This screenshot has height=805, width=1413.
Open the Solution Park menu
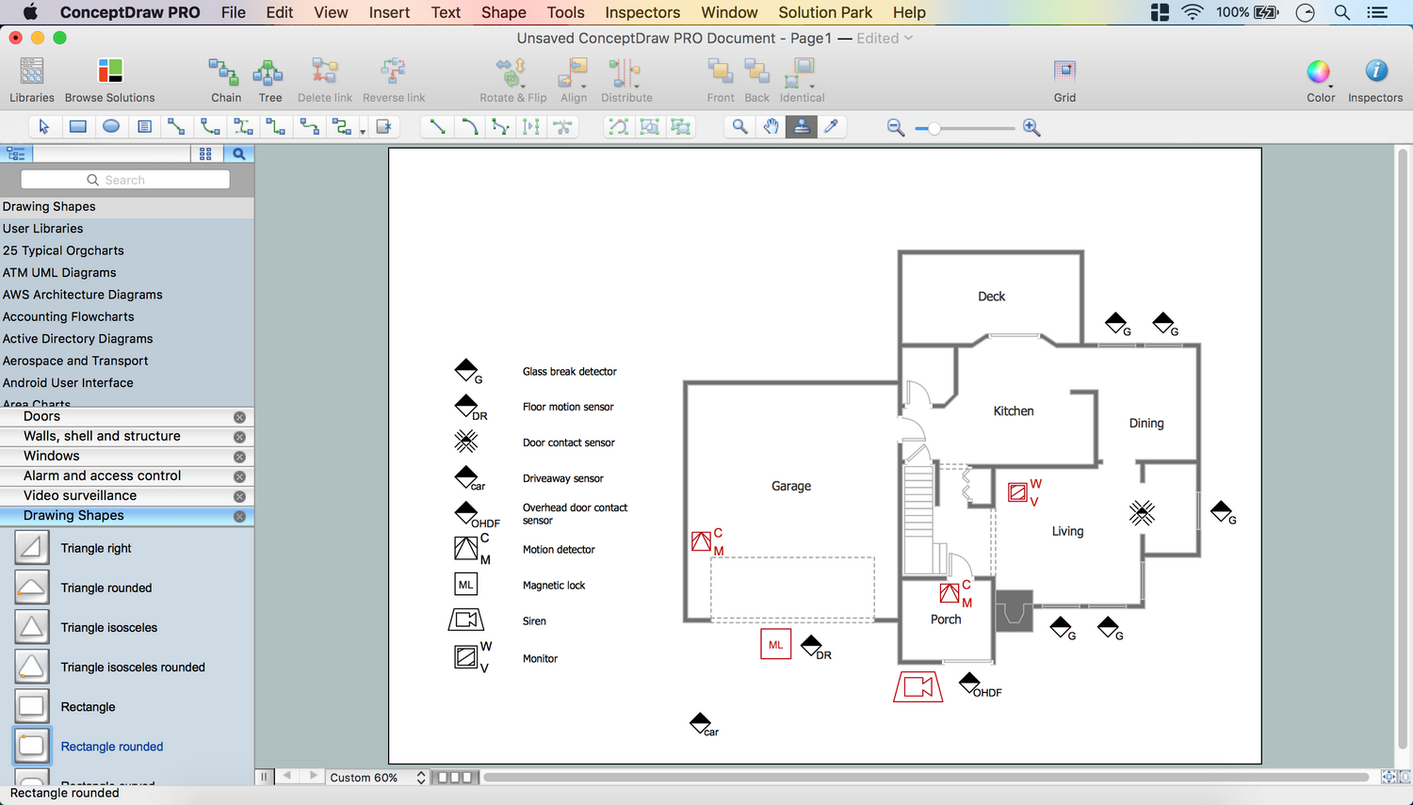point(824,12)
